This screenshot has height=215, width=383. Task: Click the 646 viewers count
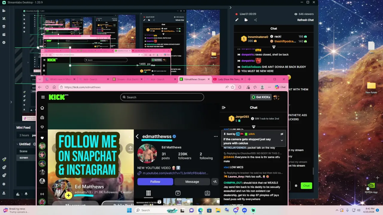tap(304, 14)
